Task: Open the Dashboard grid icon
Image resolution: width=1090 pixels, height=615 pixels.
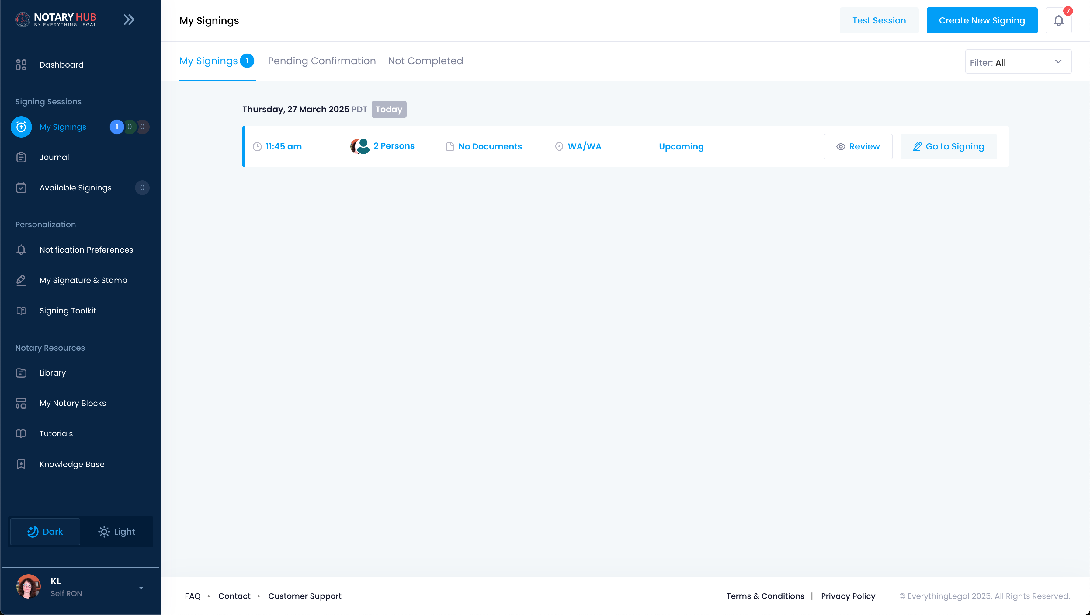Action: 21,65
